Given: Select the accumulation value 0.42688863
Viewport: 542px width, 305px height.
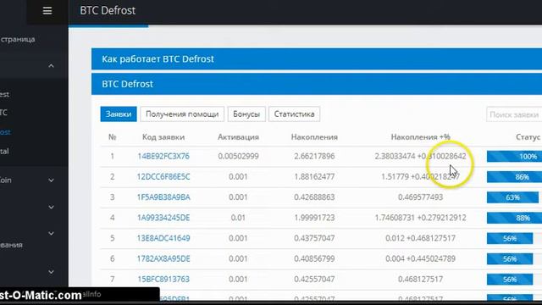Looking at the screenshot, I should pos(314,197).
